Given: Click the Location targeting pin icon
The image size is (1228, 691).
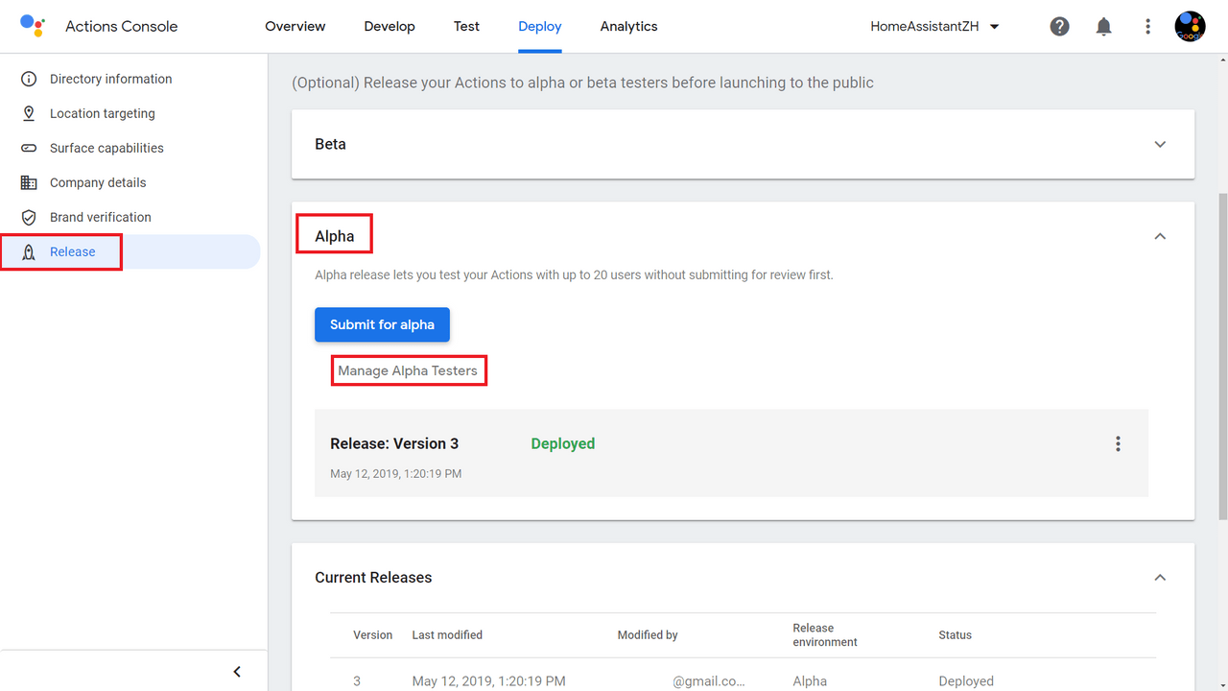Looking at the screenshot, I should tap(29, 113).
